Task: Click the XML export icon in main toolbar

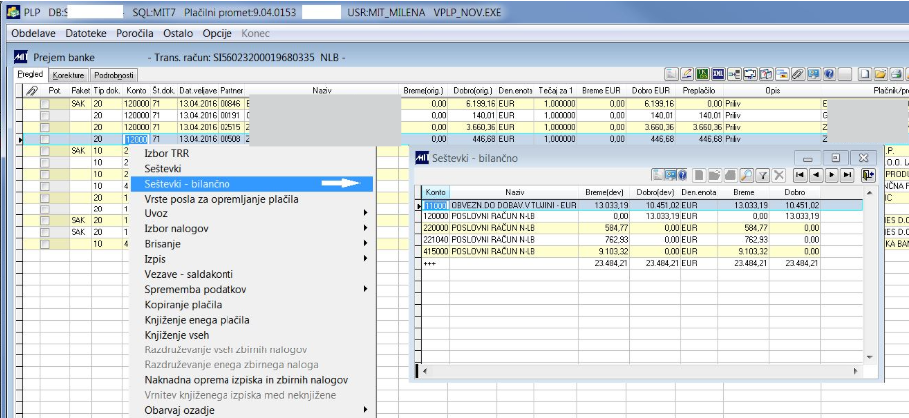Action: 716,74
